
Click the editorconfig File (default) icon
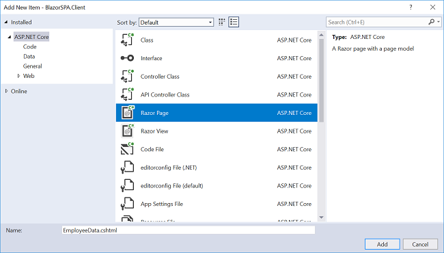click(128, 185)
